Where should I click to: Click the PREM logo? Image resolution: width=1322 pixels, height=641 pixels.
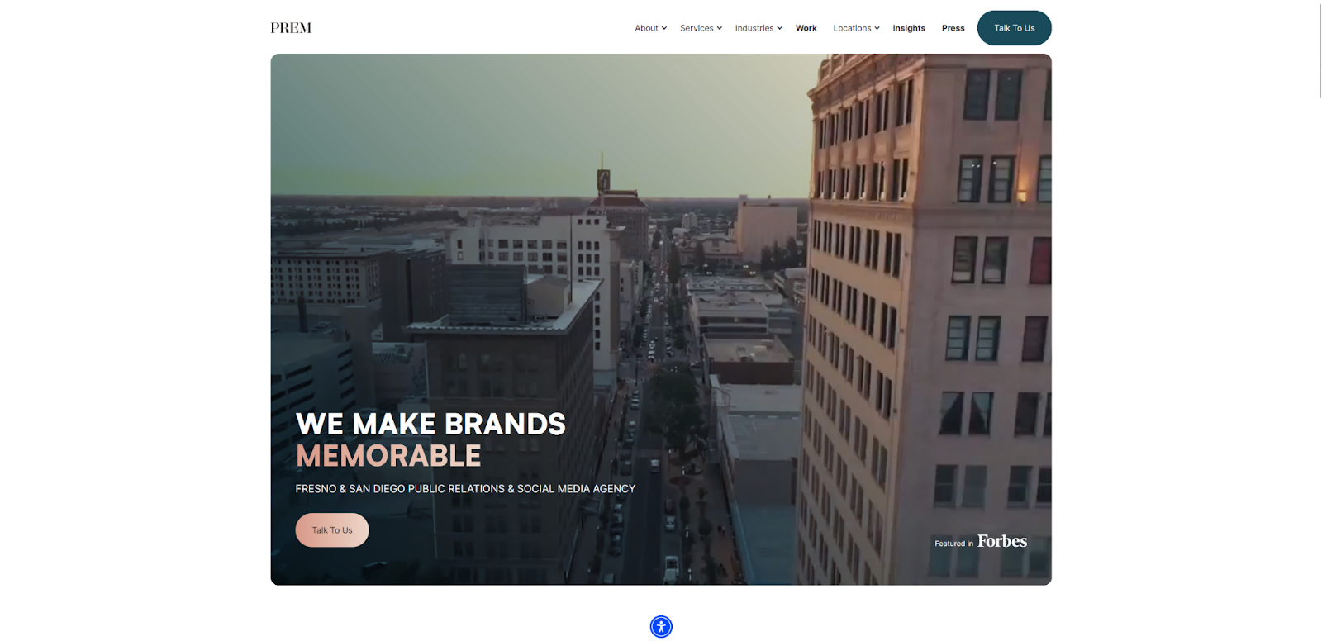(x=291, y=28)
